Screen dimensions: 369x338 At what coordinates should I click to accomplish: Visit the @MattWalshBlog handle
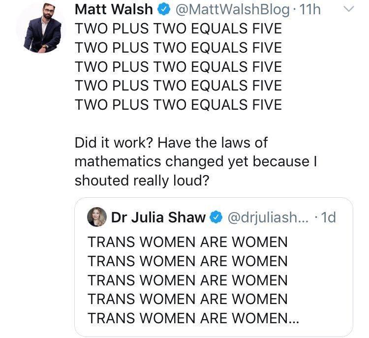pos(229,9)
